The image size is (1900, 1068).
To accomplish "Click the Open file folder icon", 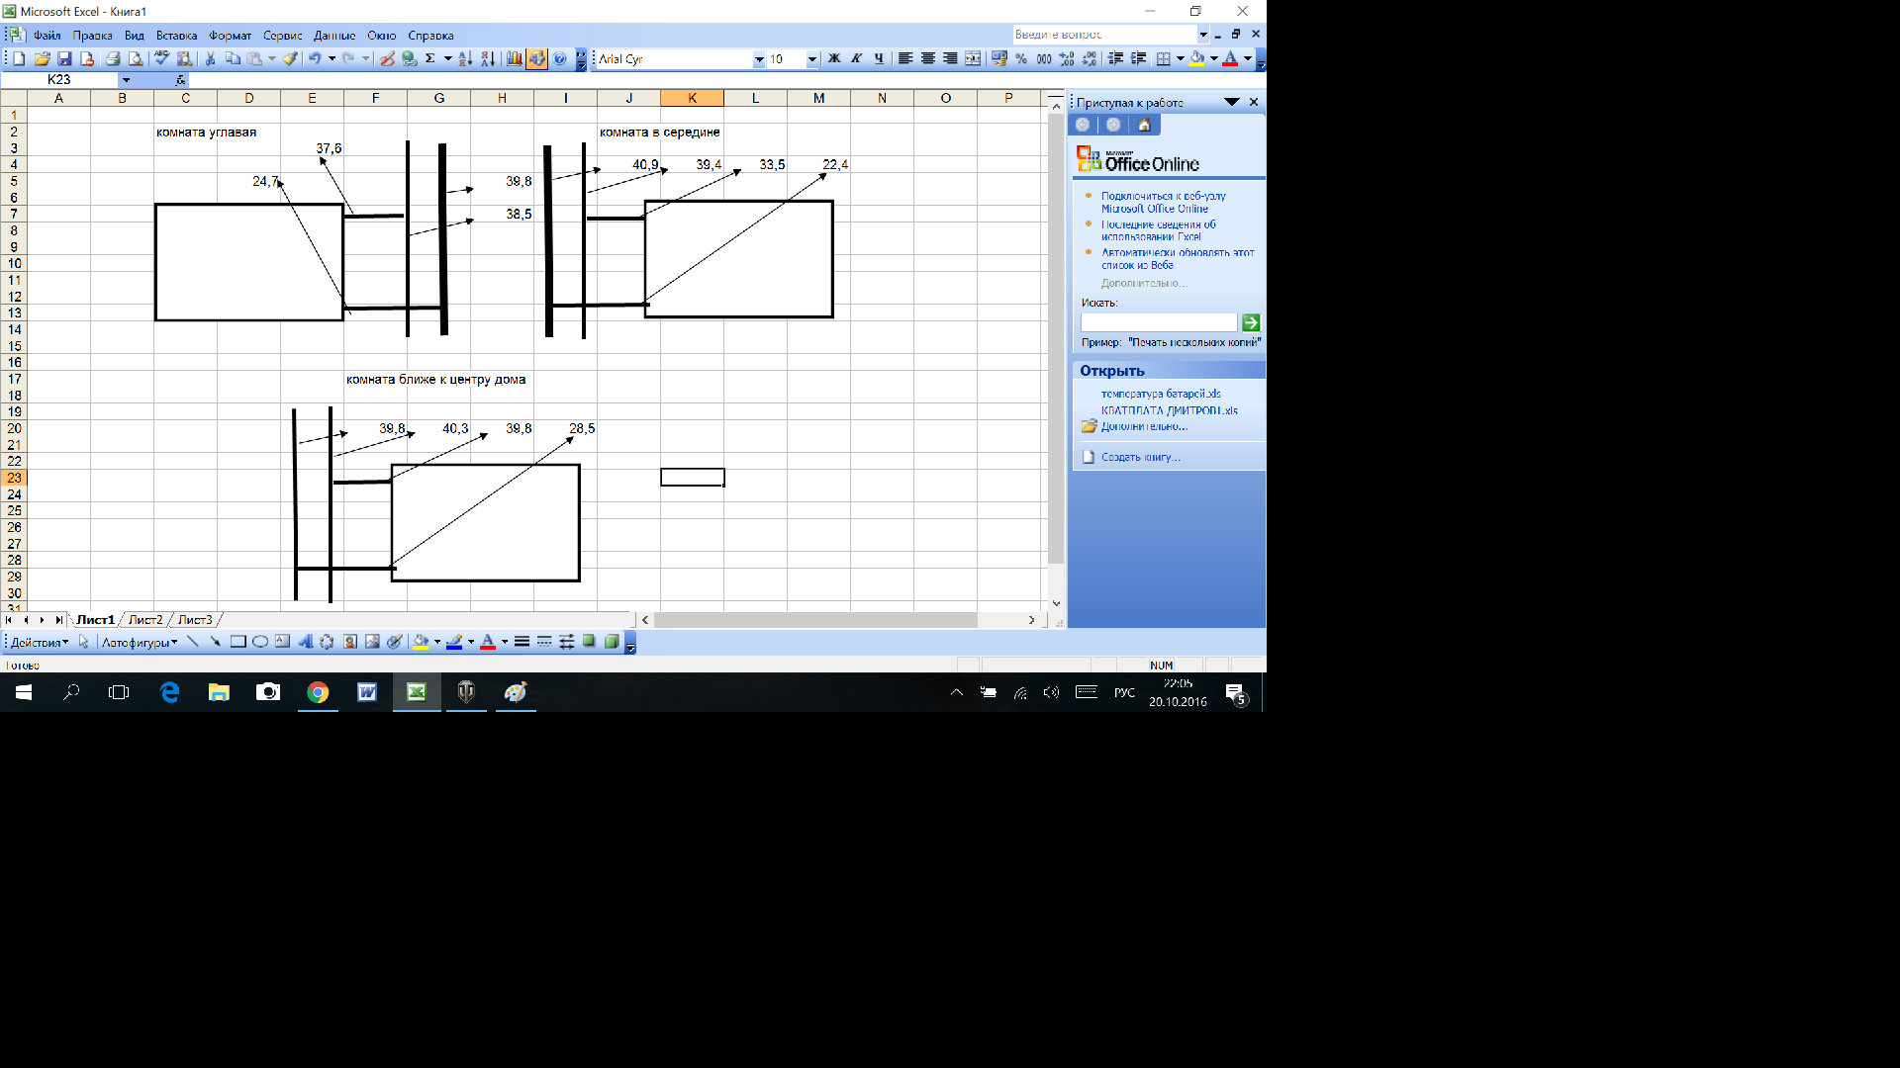I will click(42, 59).
